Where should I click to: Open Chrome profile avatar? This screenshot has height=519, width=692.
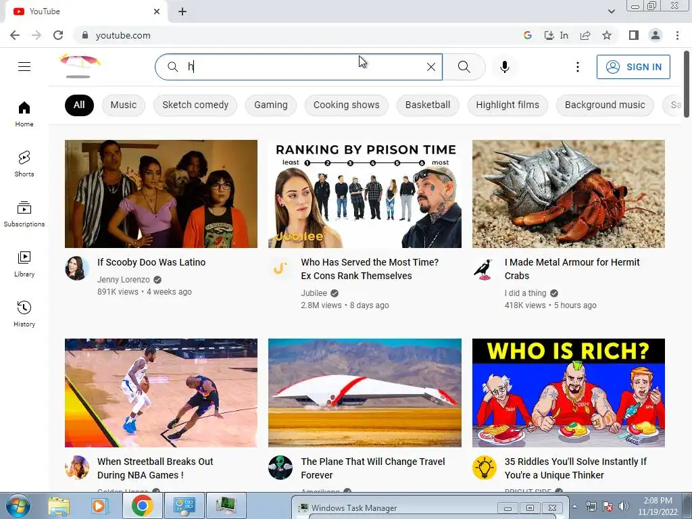point(656,35)
